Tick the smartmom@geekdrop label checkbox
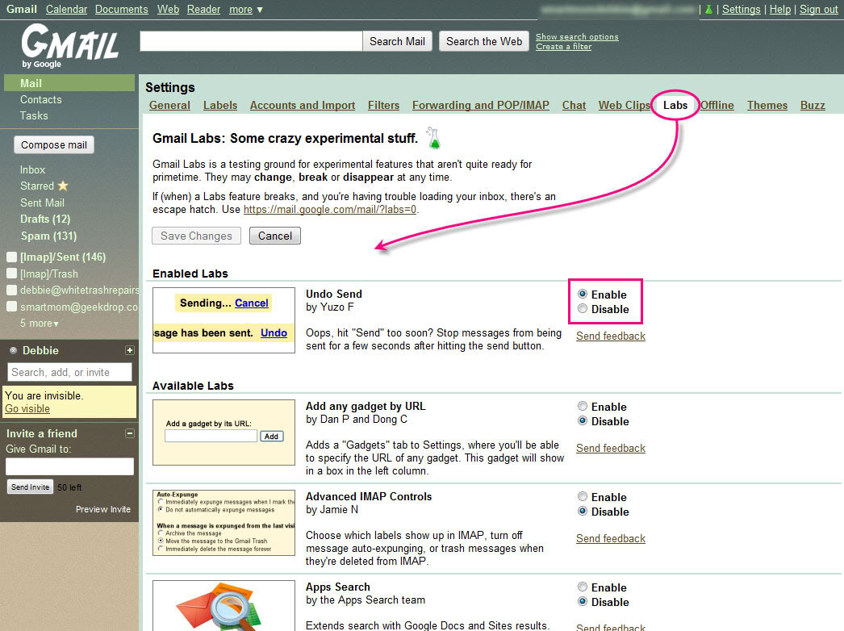The image size is (844, 631). (11, 307)
